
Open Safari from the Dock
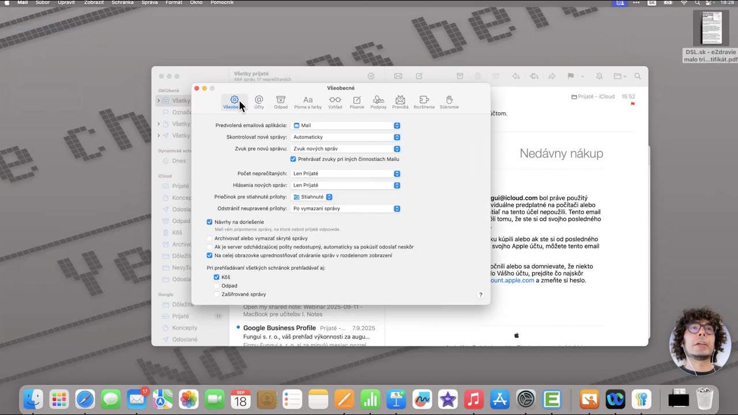tap(85, 399)
